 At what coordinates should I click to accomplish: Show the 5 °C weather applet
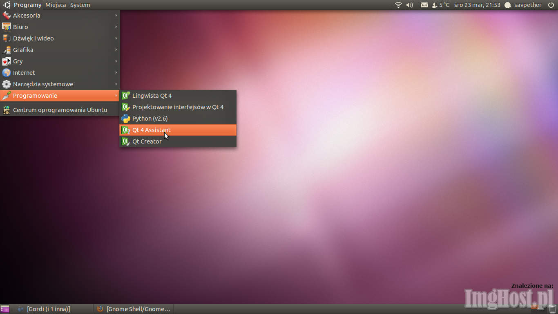[x=441, y=5]
